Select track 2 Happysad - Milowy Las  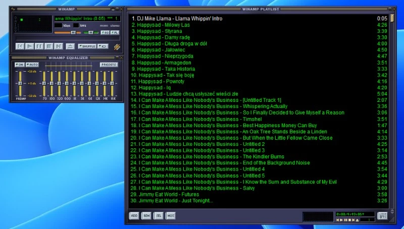(259, 25)
